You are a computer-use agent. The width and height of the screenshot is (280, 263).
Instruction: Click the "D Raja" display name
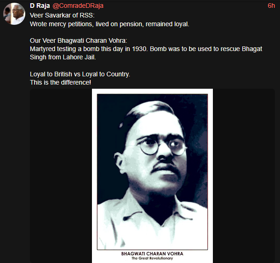(40, 6)
